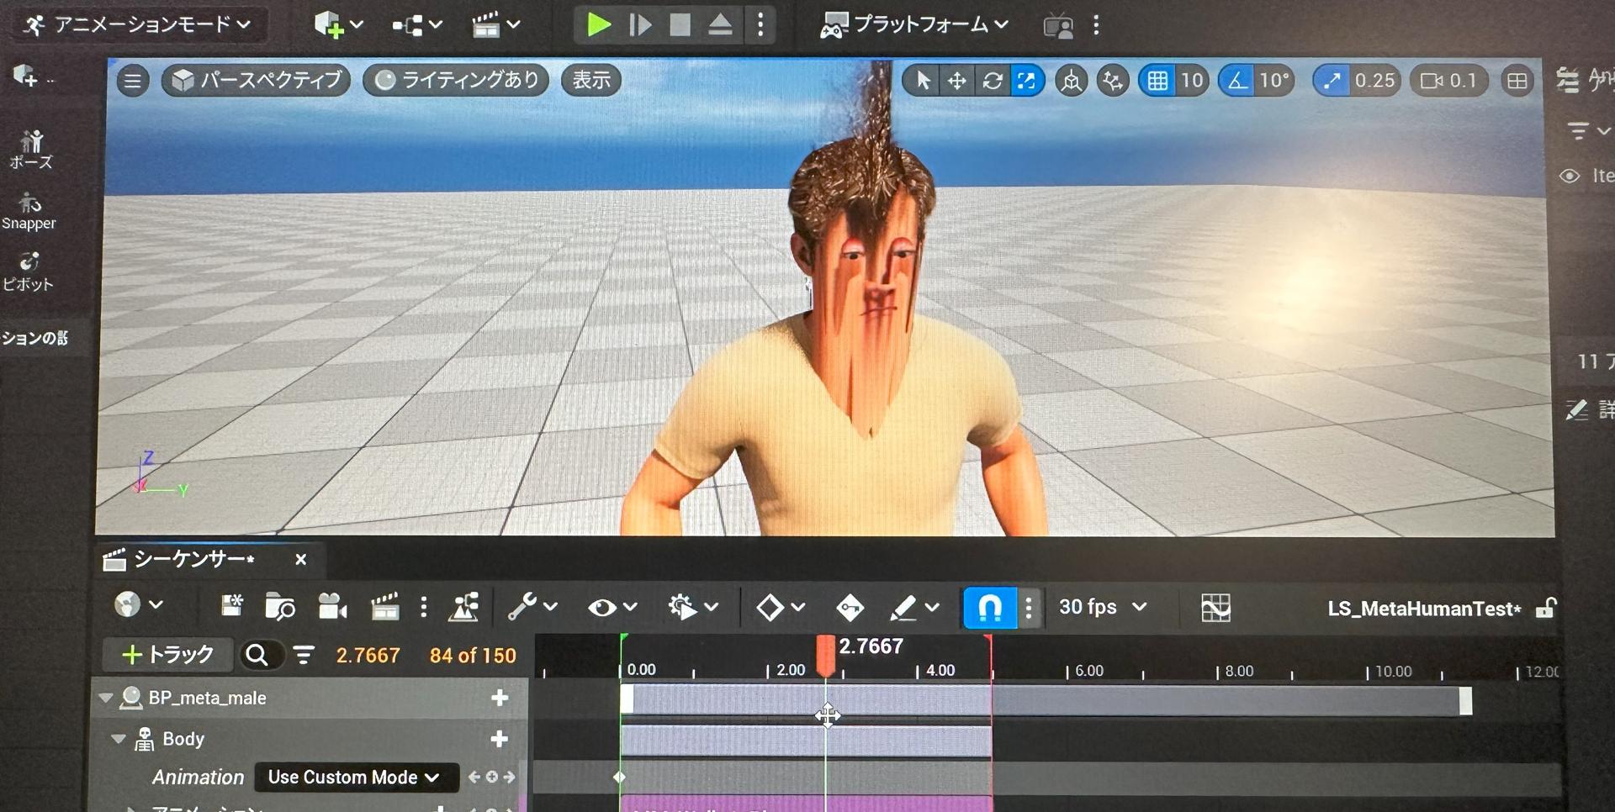The height and width of the screenshot is (812, 1615).
Task: Select the rotate gizmo tool
Action: [992, 81]
